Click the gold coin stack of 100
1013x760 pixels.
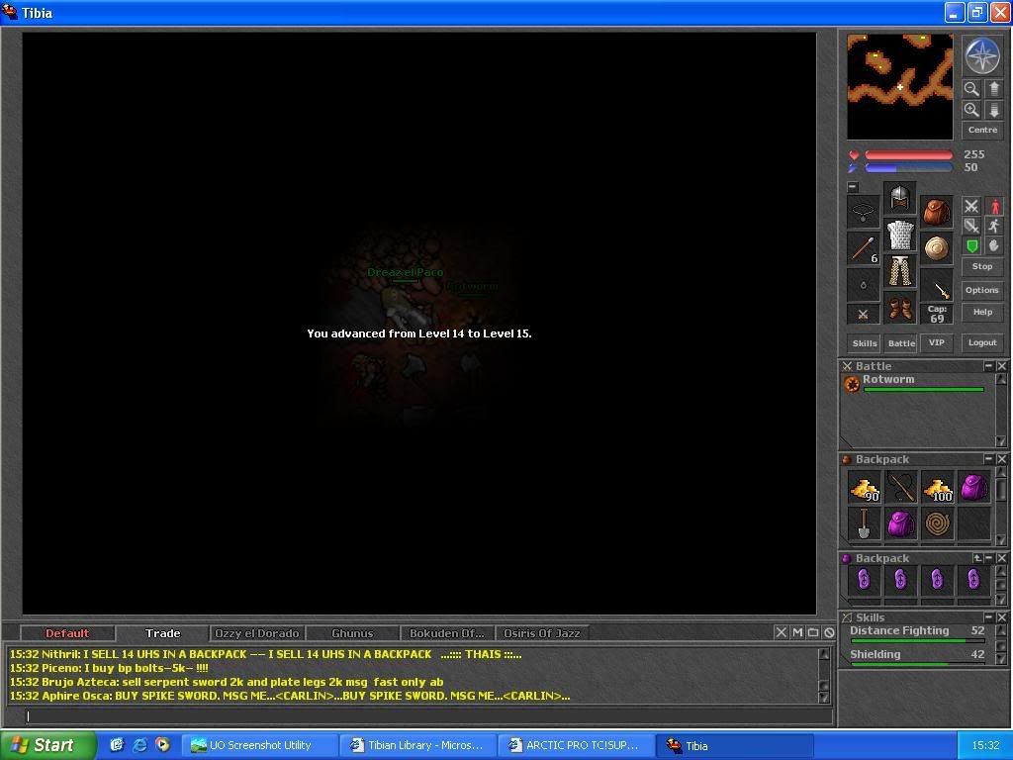tap(938, 487)
